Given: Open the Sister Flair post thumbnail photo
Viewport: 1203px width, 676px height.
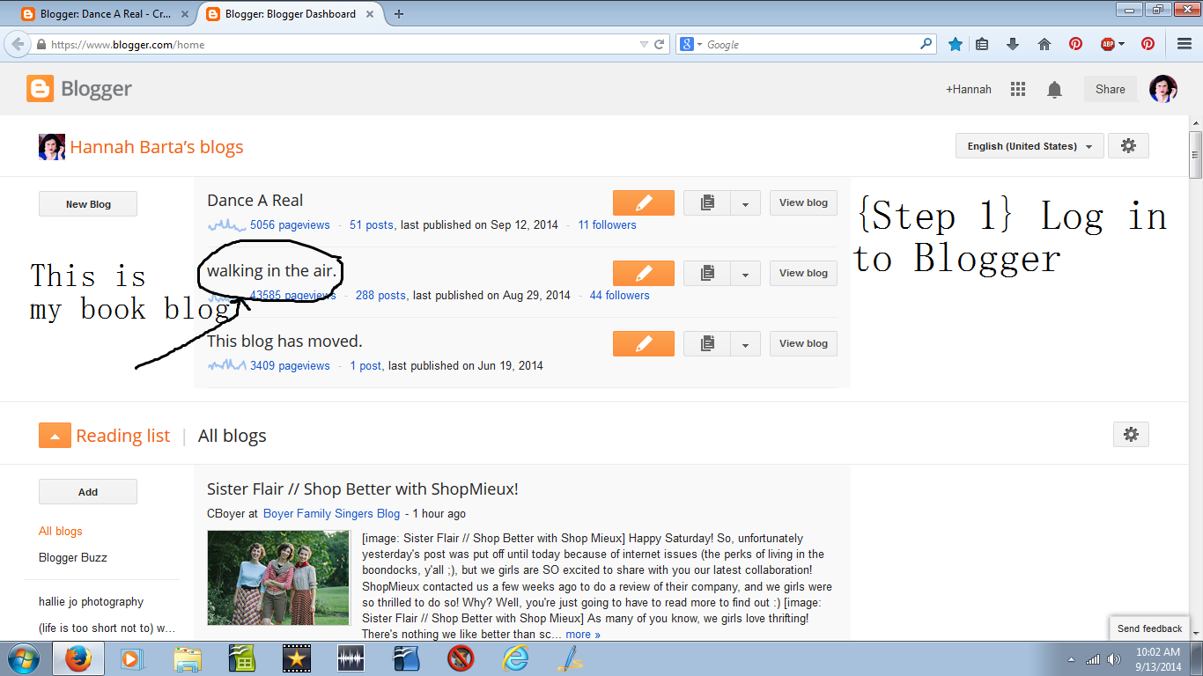Looking at the screenshot, I should [277, 577].
